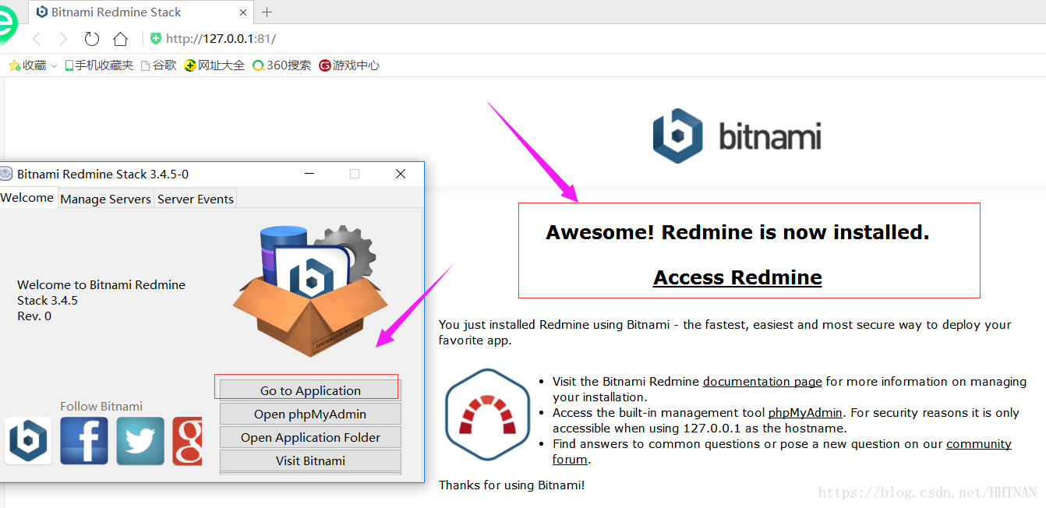1046x508 pixels.
Task: Open the 谷歌 bookmark
Action: [x=158, y=65]
